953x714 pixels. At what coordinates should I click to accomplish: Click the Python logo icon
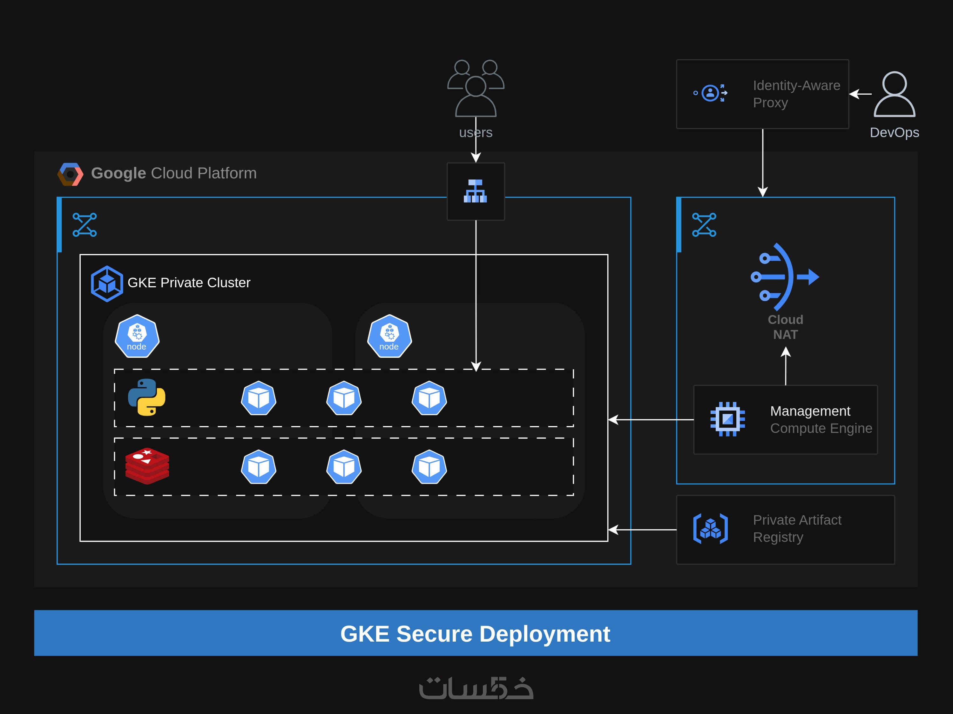click(146, 397)
